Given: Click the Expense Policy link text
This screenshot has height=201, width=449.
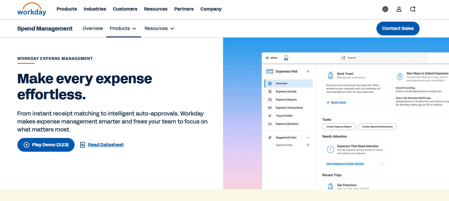Looking at the screenshot, I should [x=284, y=145].
